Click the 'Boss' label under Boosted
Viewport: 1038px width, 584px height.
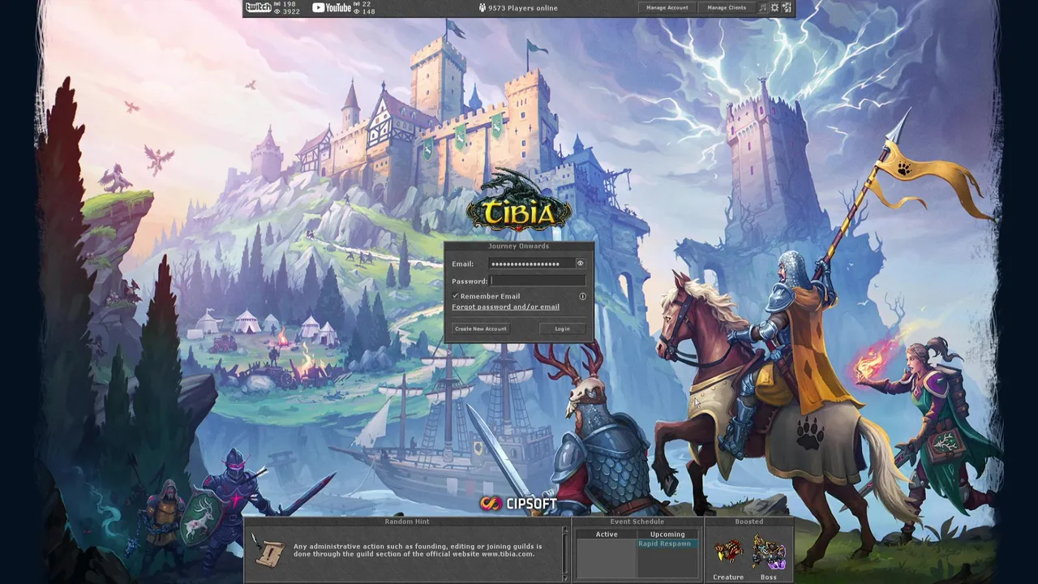[x=769, y=577]
